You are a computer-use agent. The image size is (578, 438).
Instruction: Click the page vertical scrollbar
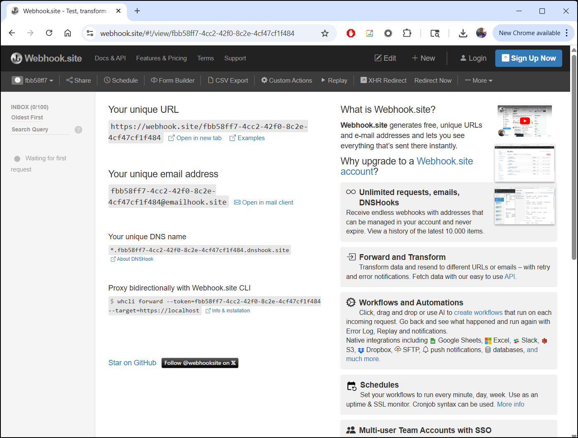click(x=574, y=157)
